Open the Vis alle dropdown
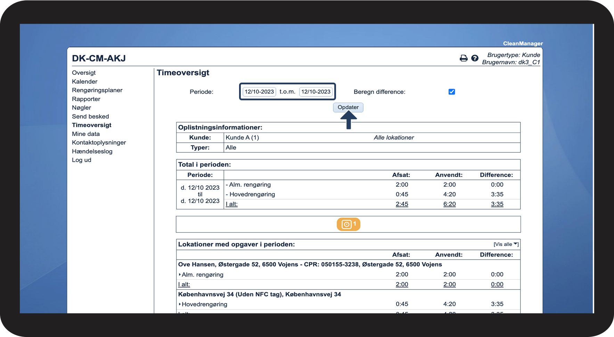The image size is (614, 337). [x=506, y=244]
